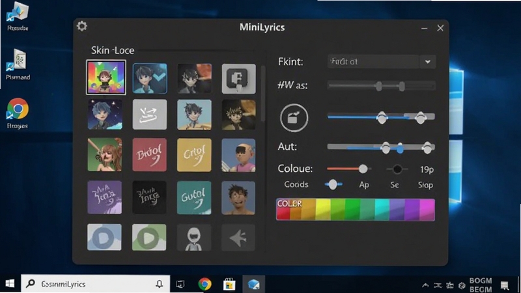Choose the dark-haired character with orange skin
The height and width of the screenshot is (293, 521).
(194, 78)
